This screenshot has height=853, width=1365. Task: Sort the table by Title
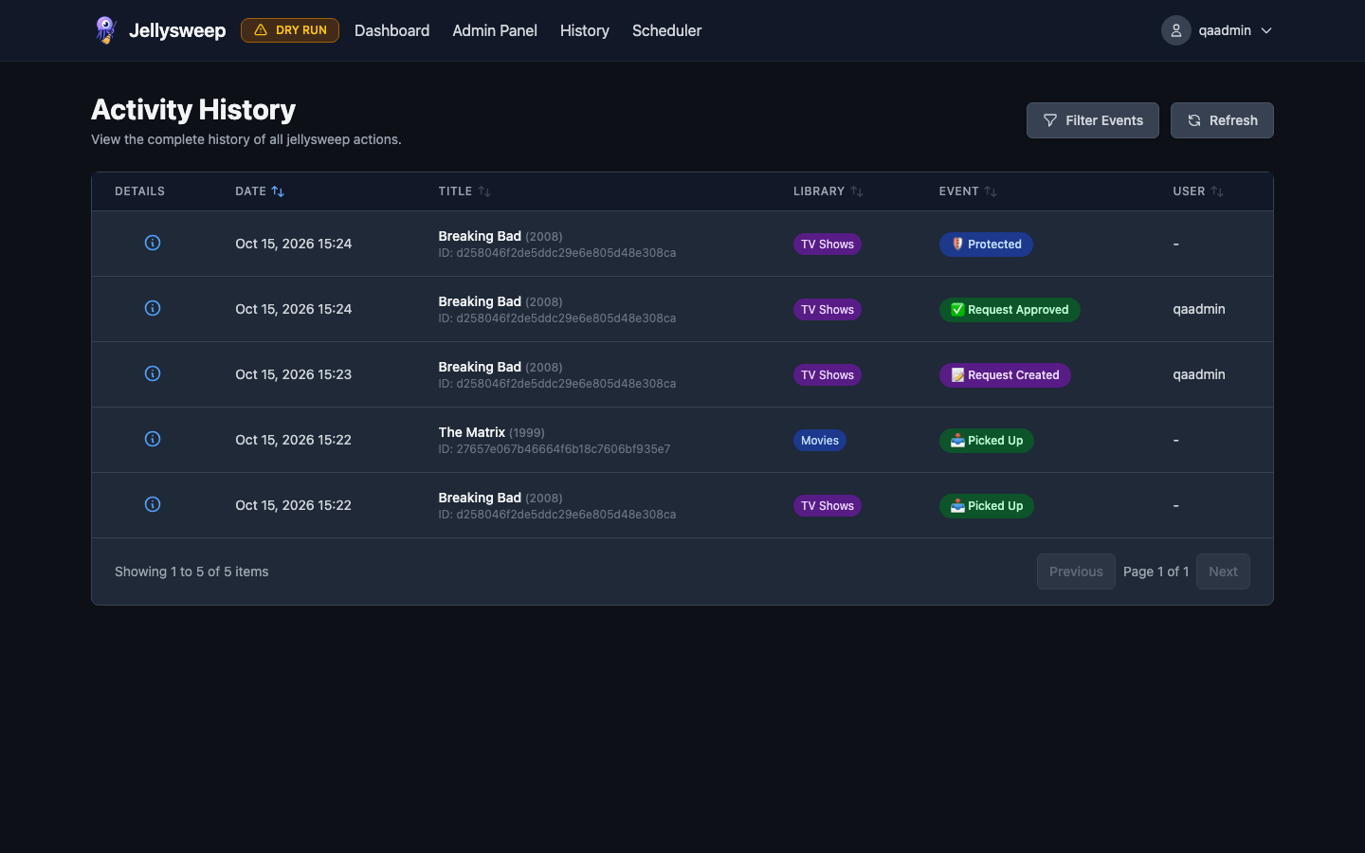(x=464, y=191)
